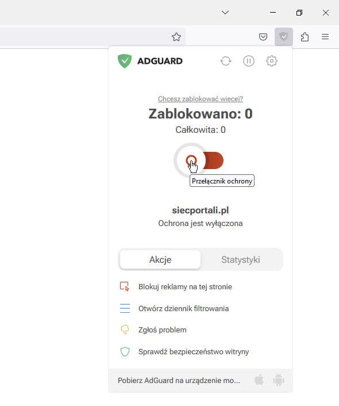Image resolution: width=339 pixels, height=406 pixels.
Task: Click the refresh filters update icon
Action: click(226, 61)
